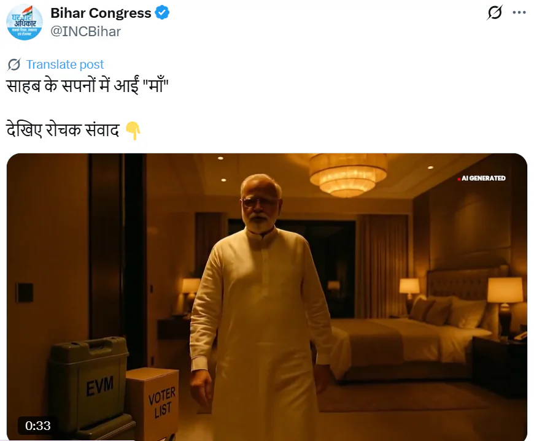This screenshot has height=441, width=534.
Task: Click the 0:33 video duration badge
Action: pos(38,426)
